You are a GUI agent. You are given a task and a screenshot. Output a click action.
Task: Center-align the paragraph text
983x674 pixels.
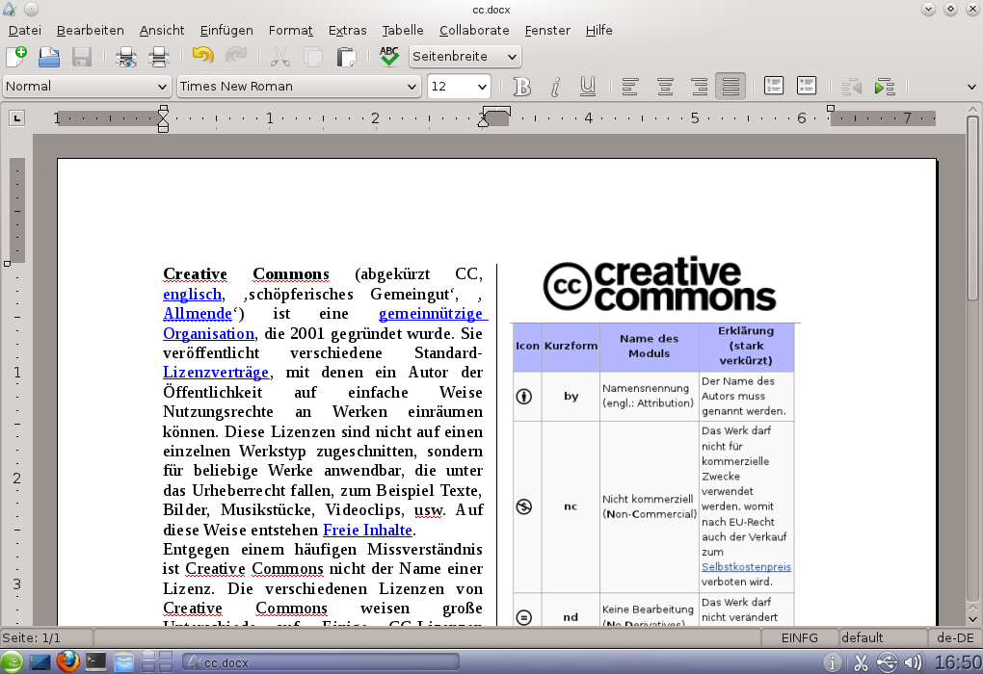pyautogui.click(x=665, y=87)
